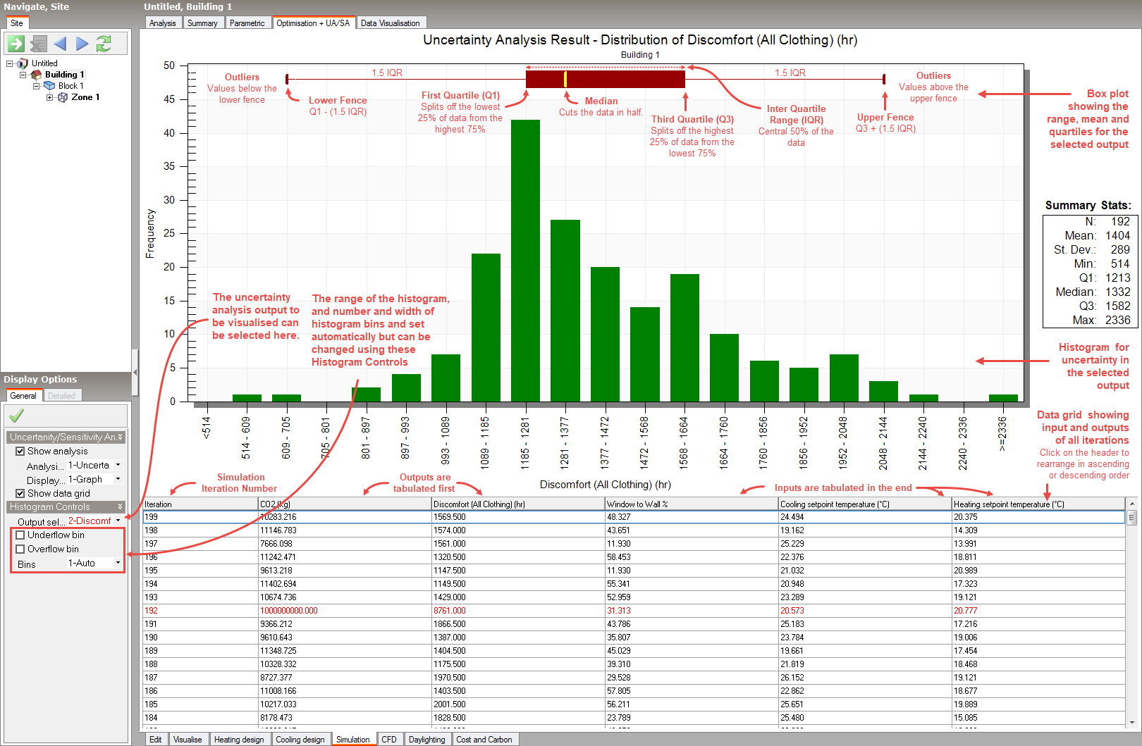The width and height of the screenshot is (1142, 746).
Task: Enable the Overflow bin checkbox
Action: (20, 549)
